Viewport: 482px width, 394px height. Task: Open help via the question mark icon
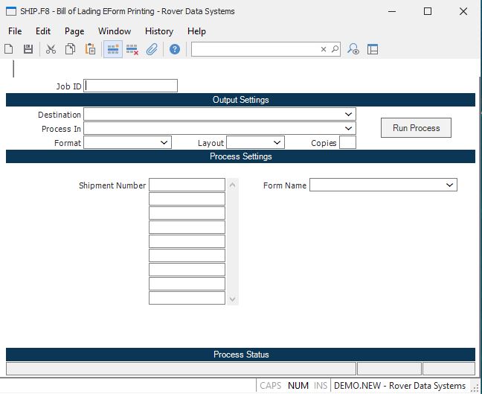coord(175,49)
